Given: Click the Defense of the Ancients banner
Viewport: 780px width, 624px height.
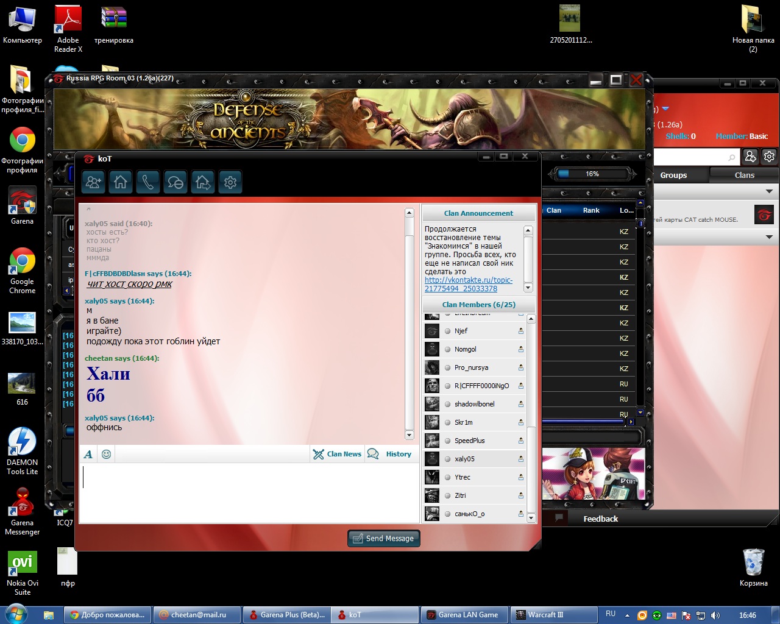Looking at the screenshot, I should pyautogui.click(x=349, y=119).
